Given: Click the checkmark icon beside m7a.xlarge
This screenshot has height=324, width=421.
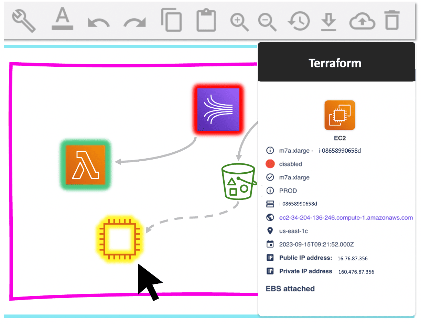Looking at the screenshot, I should tap(270, 177).
